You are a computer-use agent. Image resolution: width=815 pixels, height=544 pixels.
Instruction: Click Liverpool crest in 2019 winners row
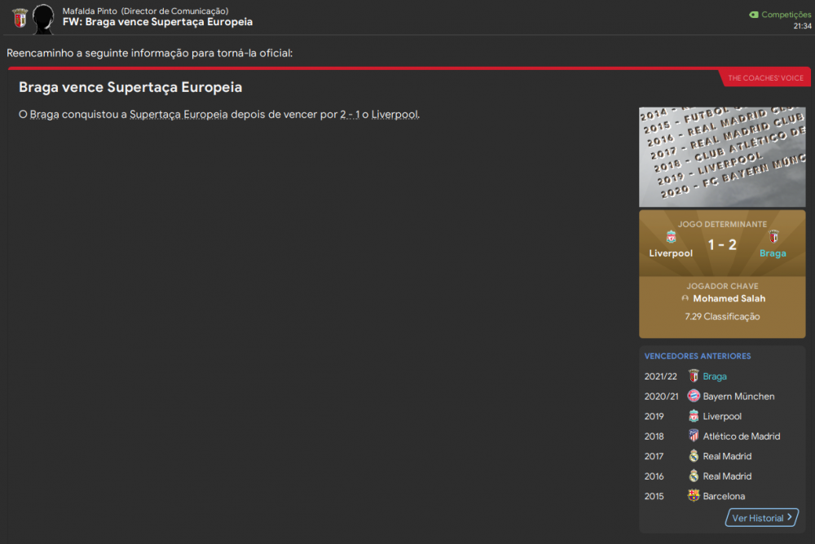click(x=694, y=415)
